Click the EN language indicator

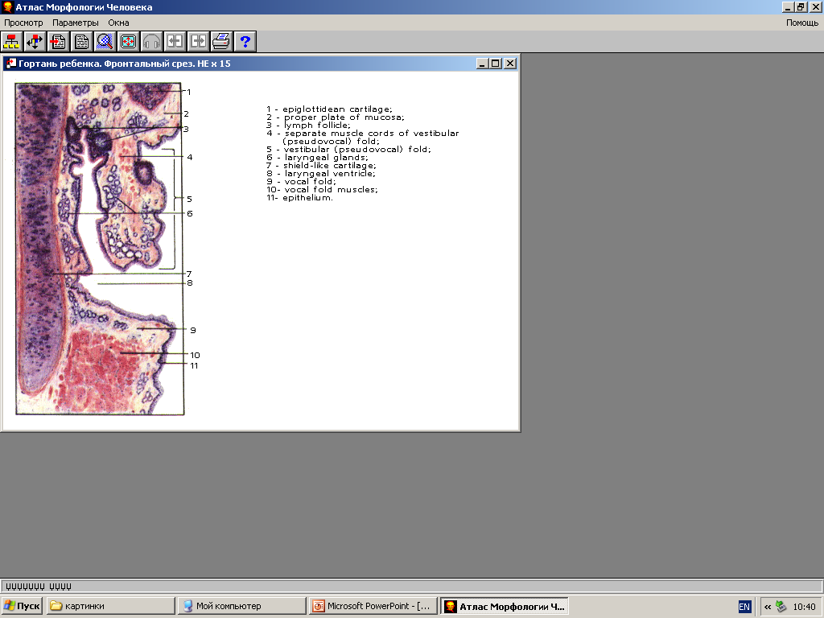click(x=744, y=607)
